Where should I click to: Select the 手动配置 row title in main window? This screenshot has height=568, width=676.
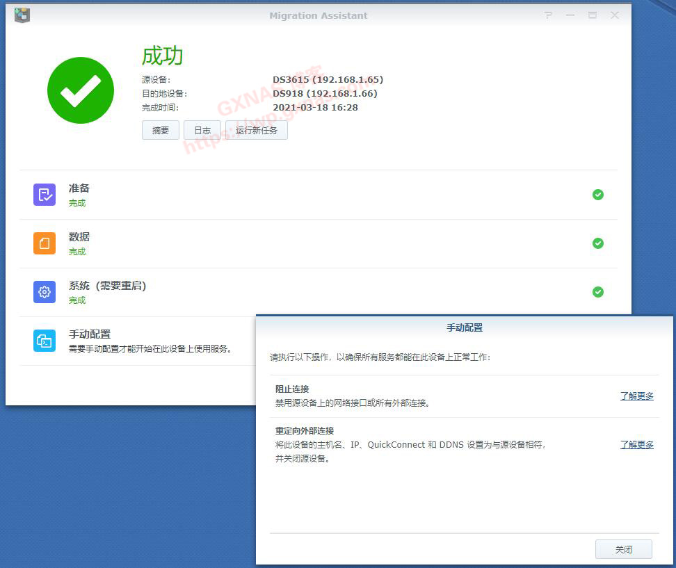tap(90, 334)
